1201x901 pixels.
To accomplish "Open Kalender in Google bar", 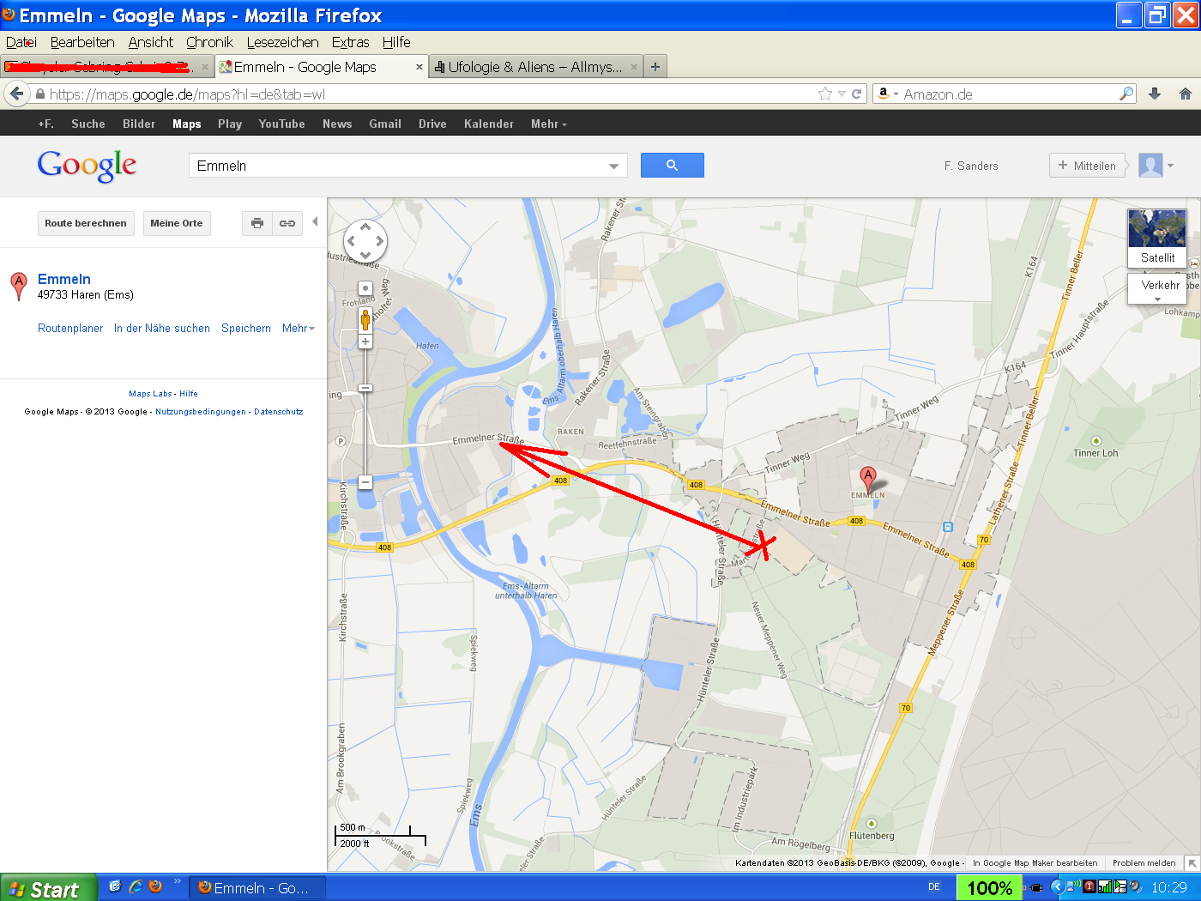I will [x=489, y=124].
